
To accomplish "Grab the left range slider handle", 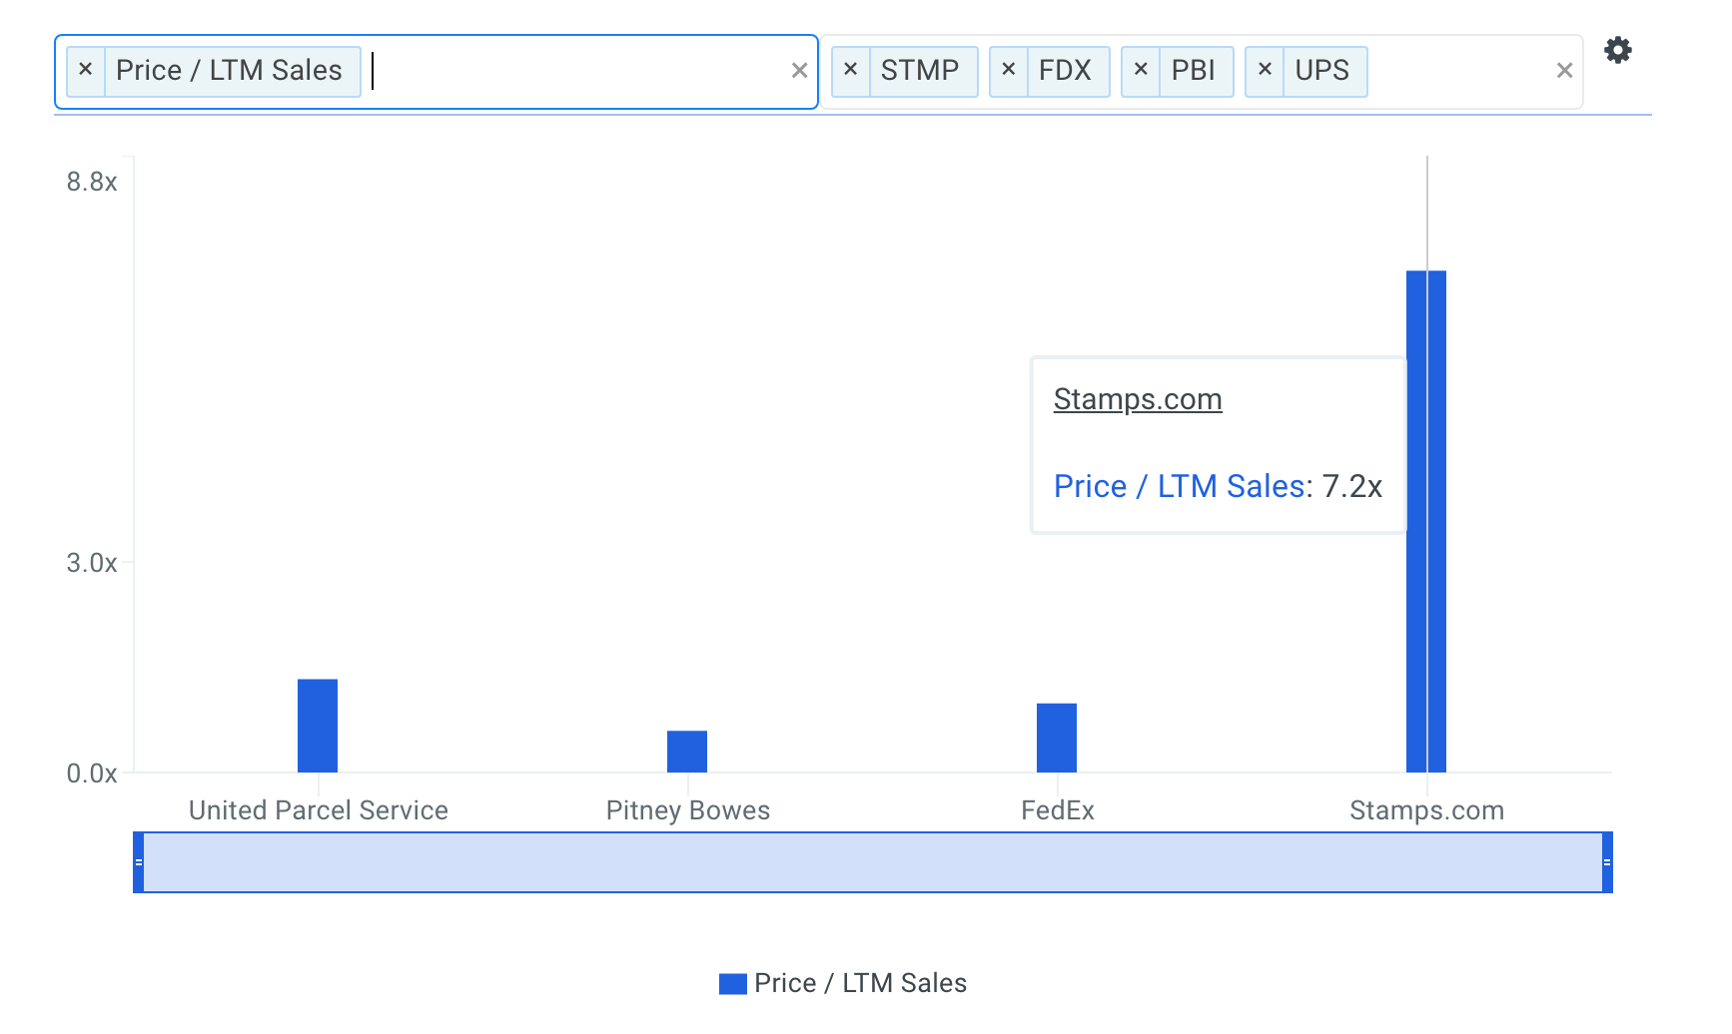I will (x=139, y=862).
